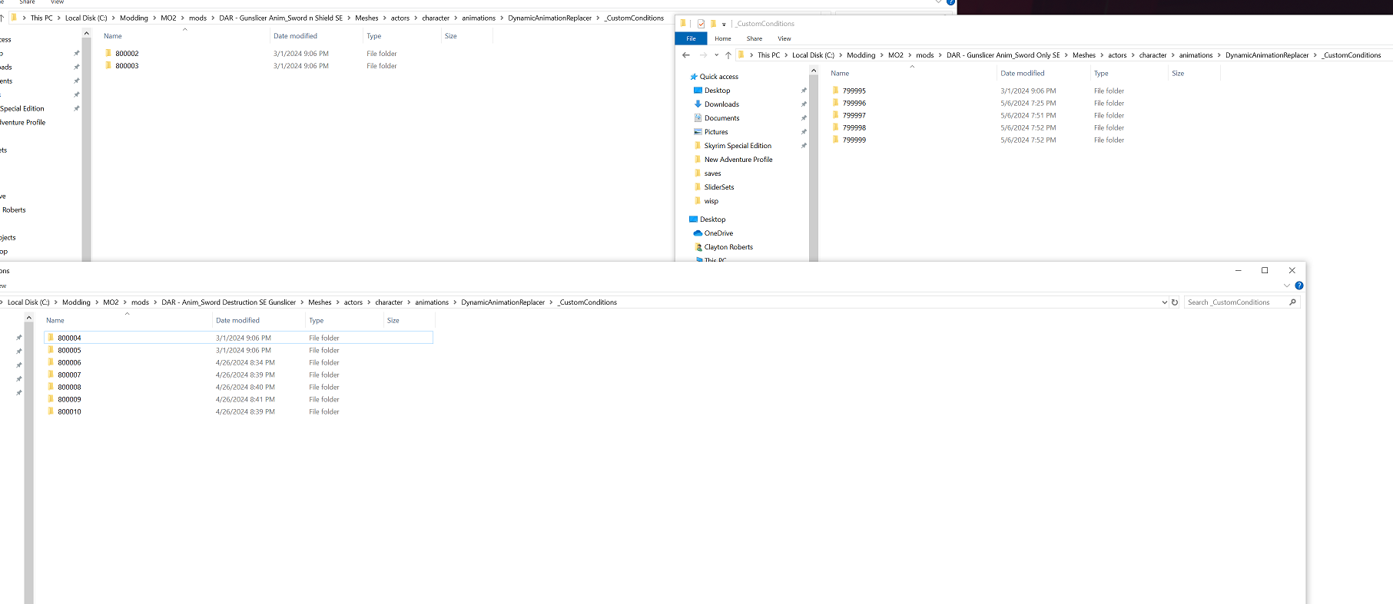Select Desktop root in navigation pane
This screenshot has width=1393, height=604.
point(707,219)
